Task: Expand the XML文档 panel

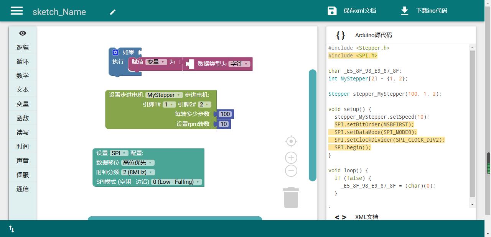Action: [366, 217]
